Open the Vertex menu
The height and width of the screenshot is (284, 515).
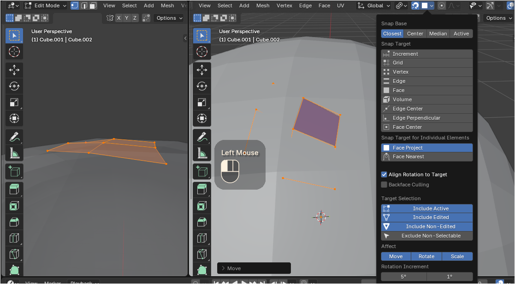pos(284,6)
